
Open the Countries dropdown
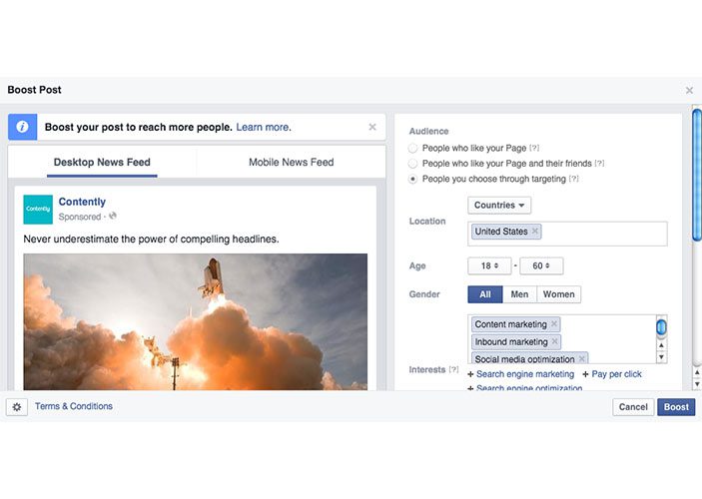(x=499, y=205)
